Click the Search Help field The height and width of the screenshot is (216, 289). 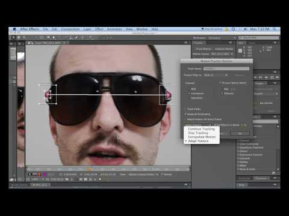[259, 38]
